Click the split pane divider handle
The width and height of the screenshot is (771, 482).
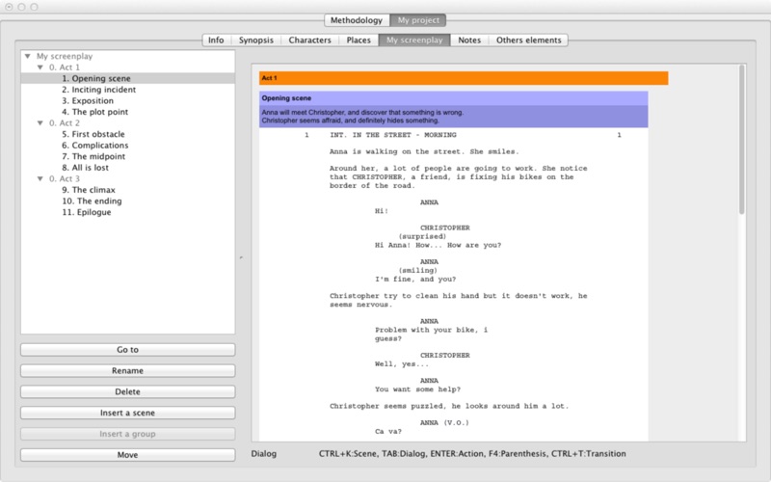click(x=241, y=257)
